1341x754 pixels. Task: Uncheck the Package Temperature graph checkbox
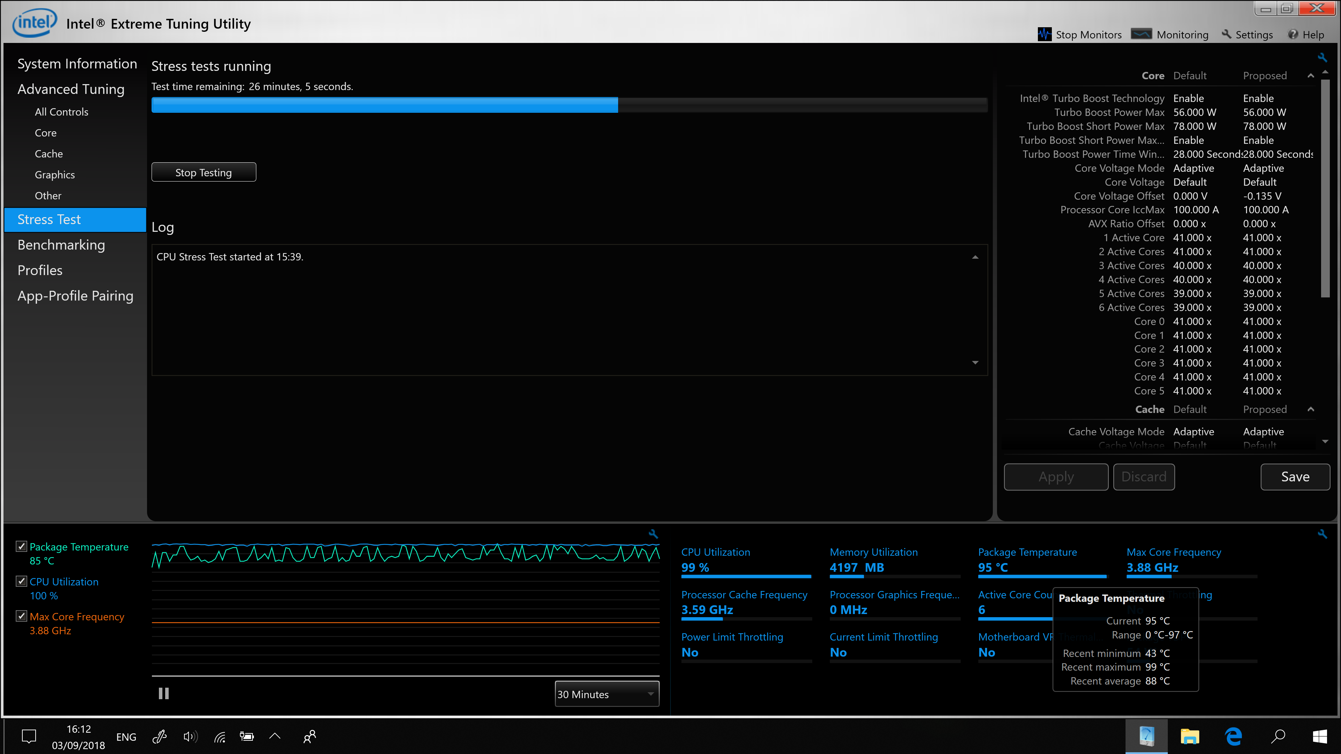[21, 546]
